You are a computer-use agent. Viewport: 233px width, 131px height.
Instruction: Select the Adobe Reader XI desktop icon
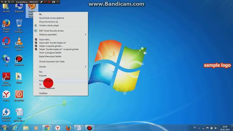(6, 79)
